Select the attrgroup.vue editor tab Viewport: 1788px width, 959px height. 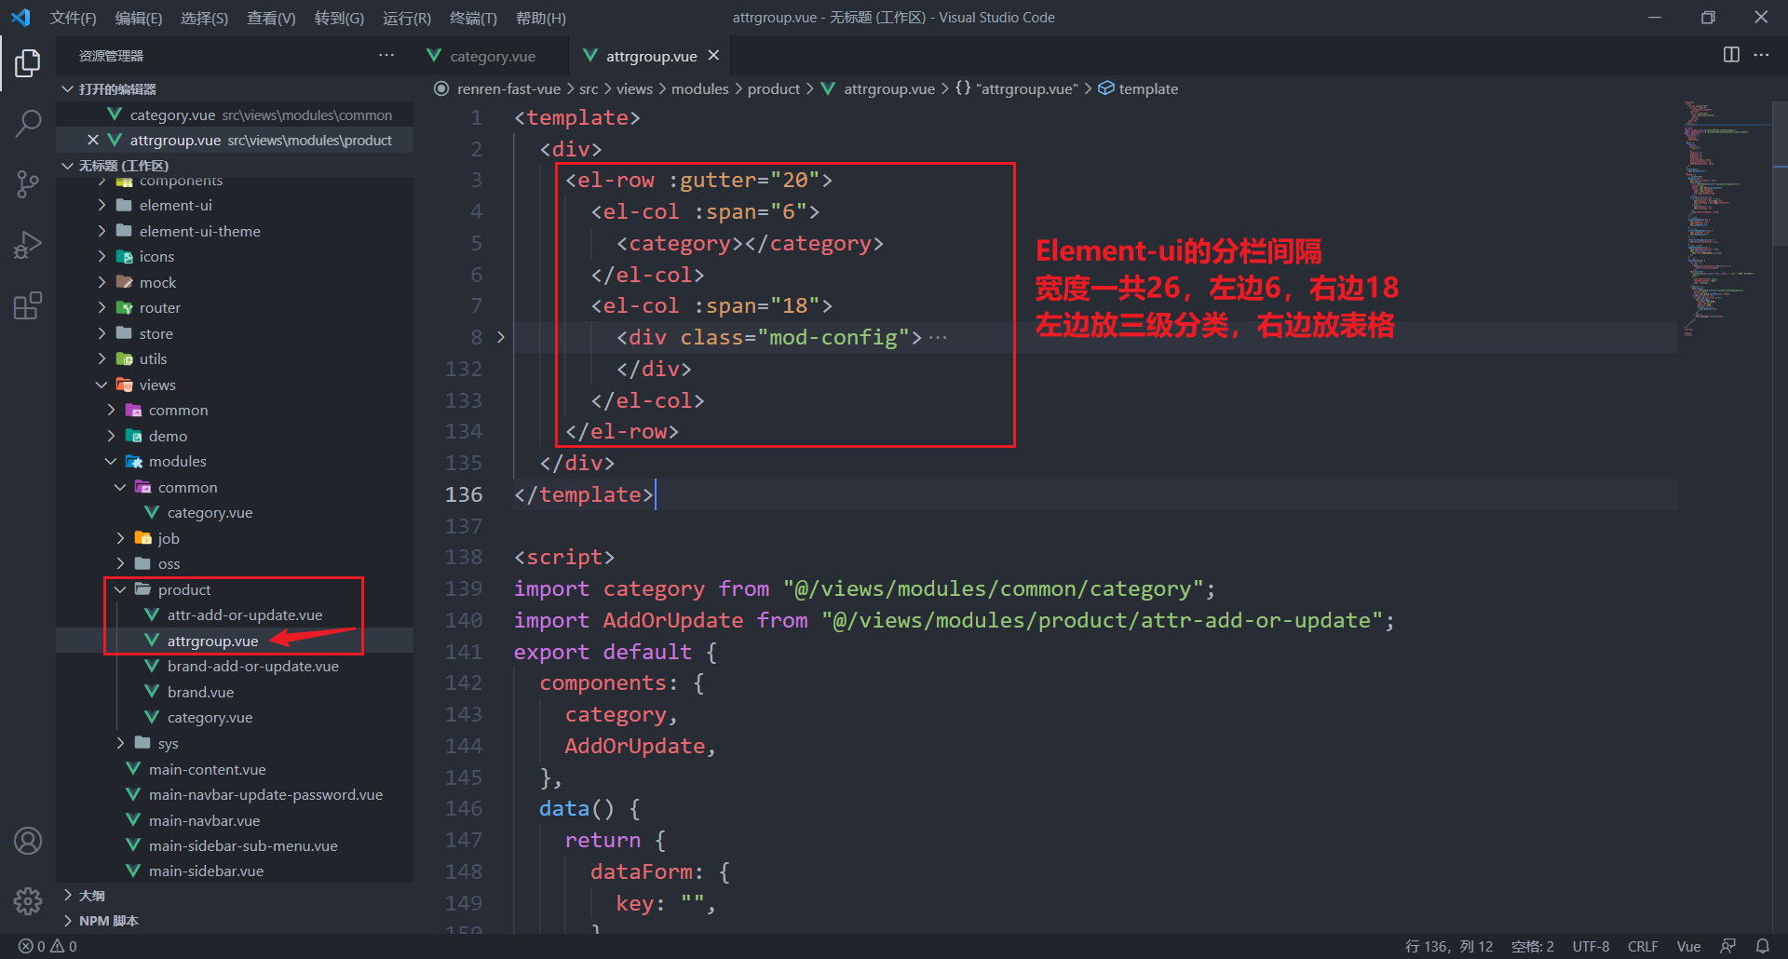pos(650,56)
